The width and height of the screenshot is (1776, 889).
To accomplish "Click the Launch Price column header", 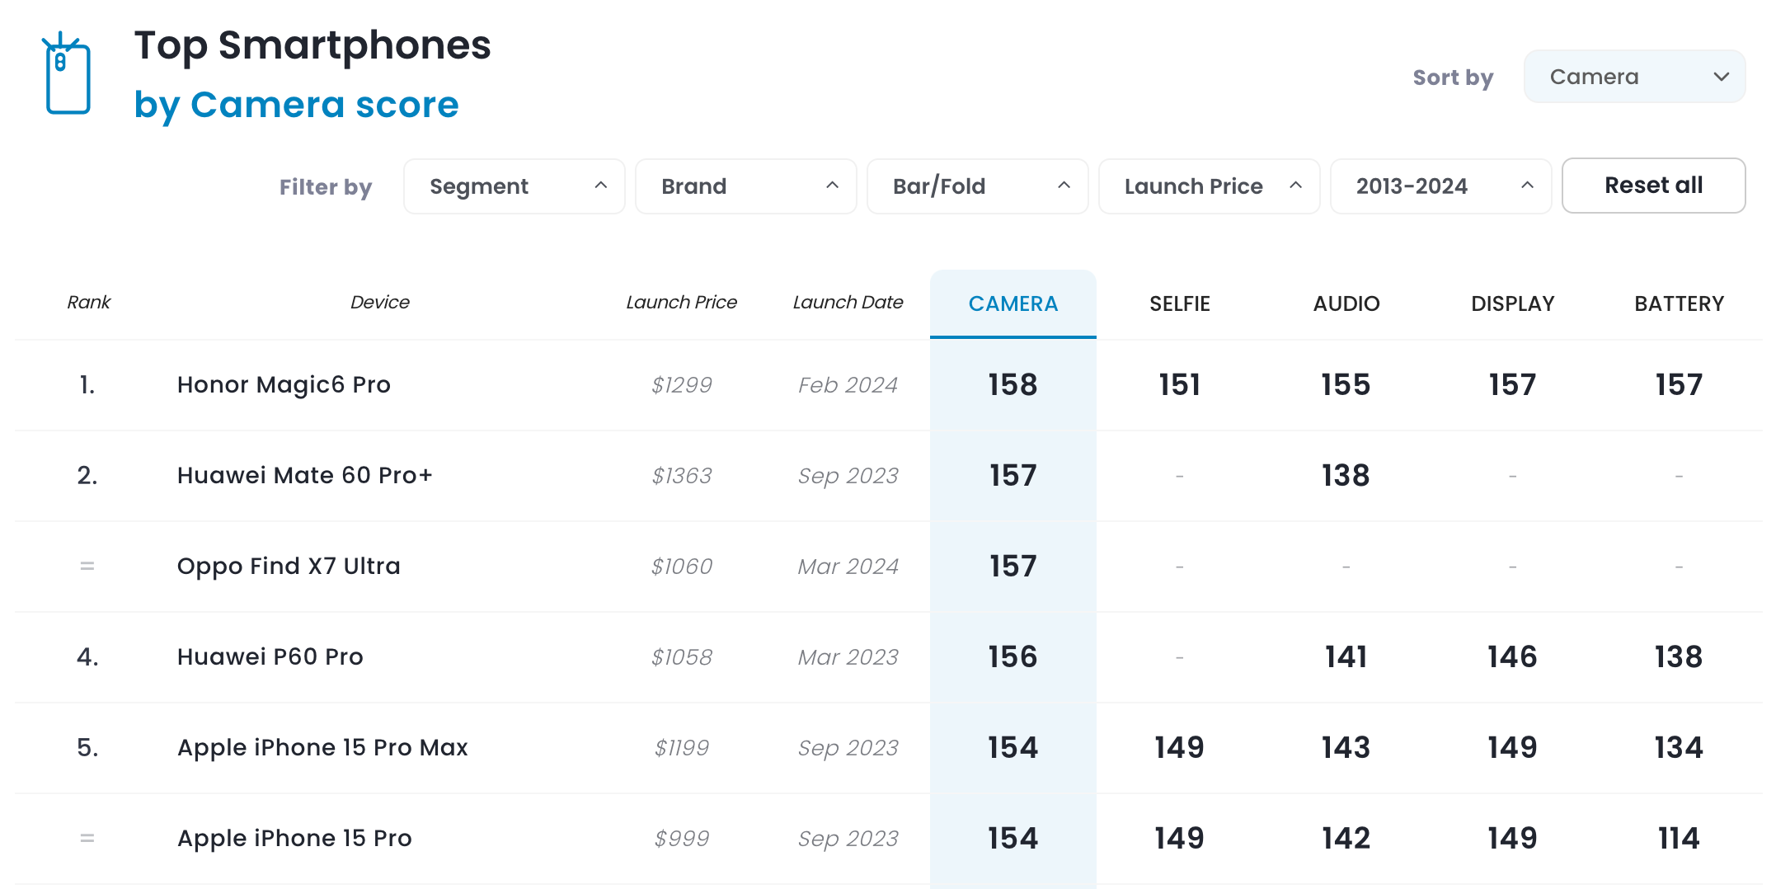I will 682,303.
